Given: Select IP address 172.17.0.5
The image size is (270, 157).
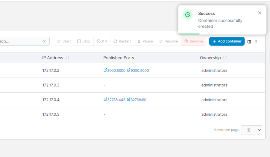Looking at the screenshot, I should point(51,114).
